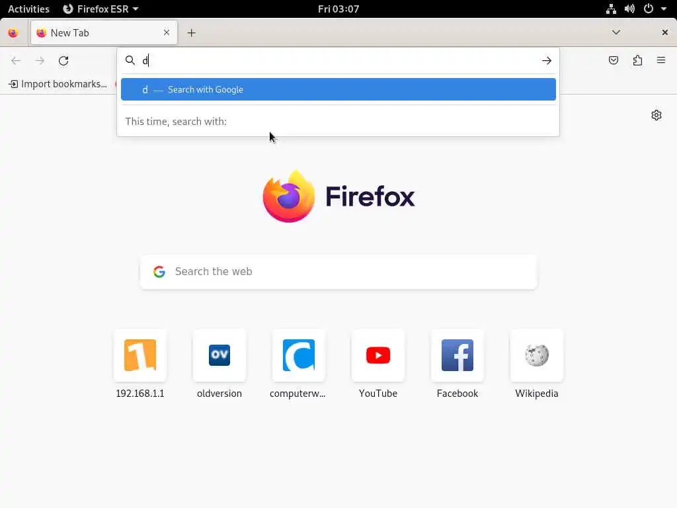Screen dimensions: 677x508
Task: Select 'd — Search with Google' suggestion
Action: (338, 89)
